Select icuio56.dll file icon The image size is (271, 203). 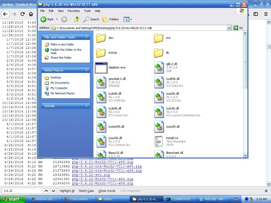pyautogui.click(x=159, y=97)
